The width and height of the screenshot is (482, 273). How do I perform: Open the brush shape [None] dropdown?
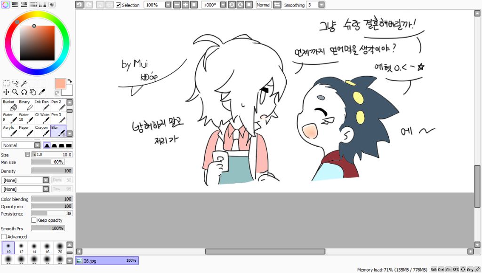click(25, 180)
